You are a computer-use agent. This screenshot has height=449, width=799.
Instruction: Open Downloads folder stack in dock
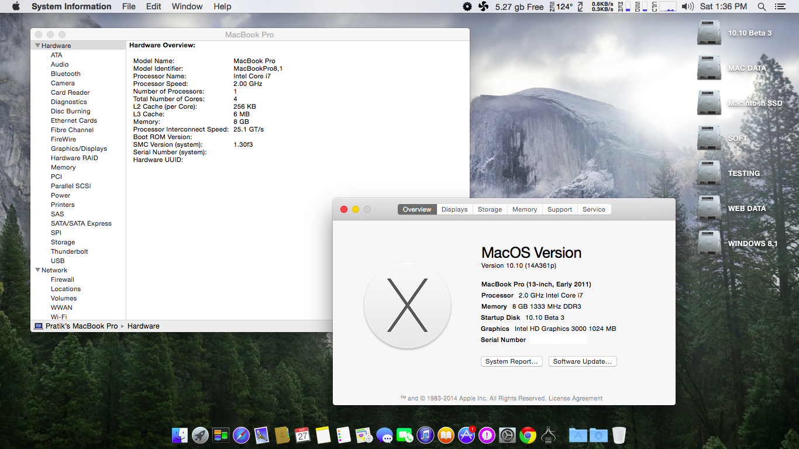click(x=598, y=435)
